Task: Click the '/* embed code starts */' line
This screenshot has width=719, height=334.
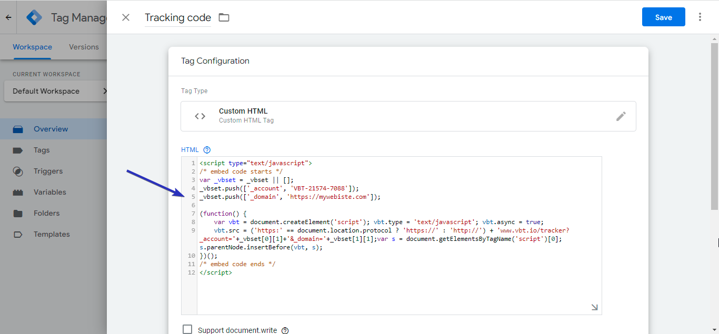Action: click(x=241, y=171)
